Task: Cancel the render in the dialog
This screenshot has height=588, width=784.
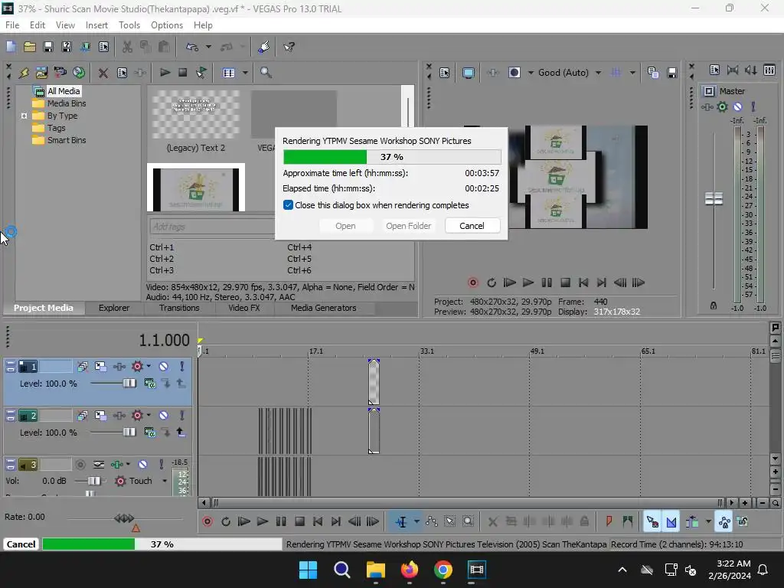Action: [472, 226]
